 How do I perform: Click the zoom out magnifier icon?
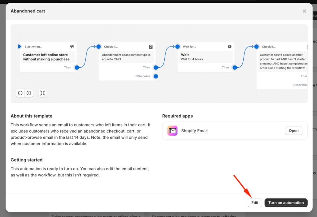click(20, 93)
